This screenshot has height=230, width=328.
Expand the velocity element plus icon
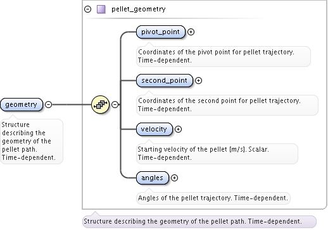point(178,129)
